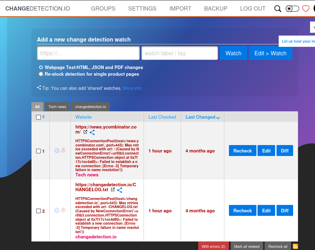Click the heart icon in header
Screen dimensions: 315x250
point(306,8)
